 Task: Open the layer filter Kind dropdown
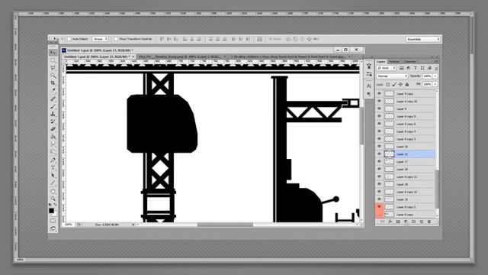tap(387, 68)
